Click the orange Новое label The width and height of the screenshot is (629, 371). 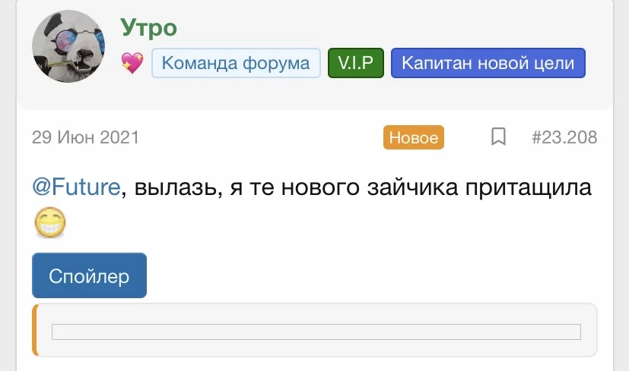(x=413, y=137)
